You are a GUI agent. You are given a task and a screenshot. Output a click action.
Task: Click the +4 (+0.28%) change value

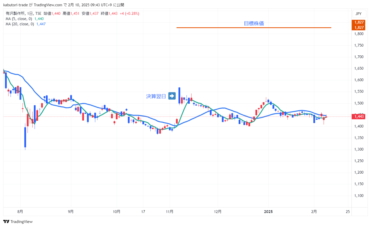[x=129, y=14]
